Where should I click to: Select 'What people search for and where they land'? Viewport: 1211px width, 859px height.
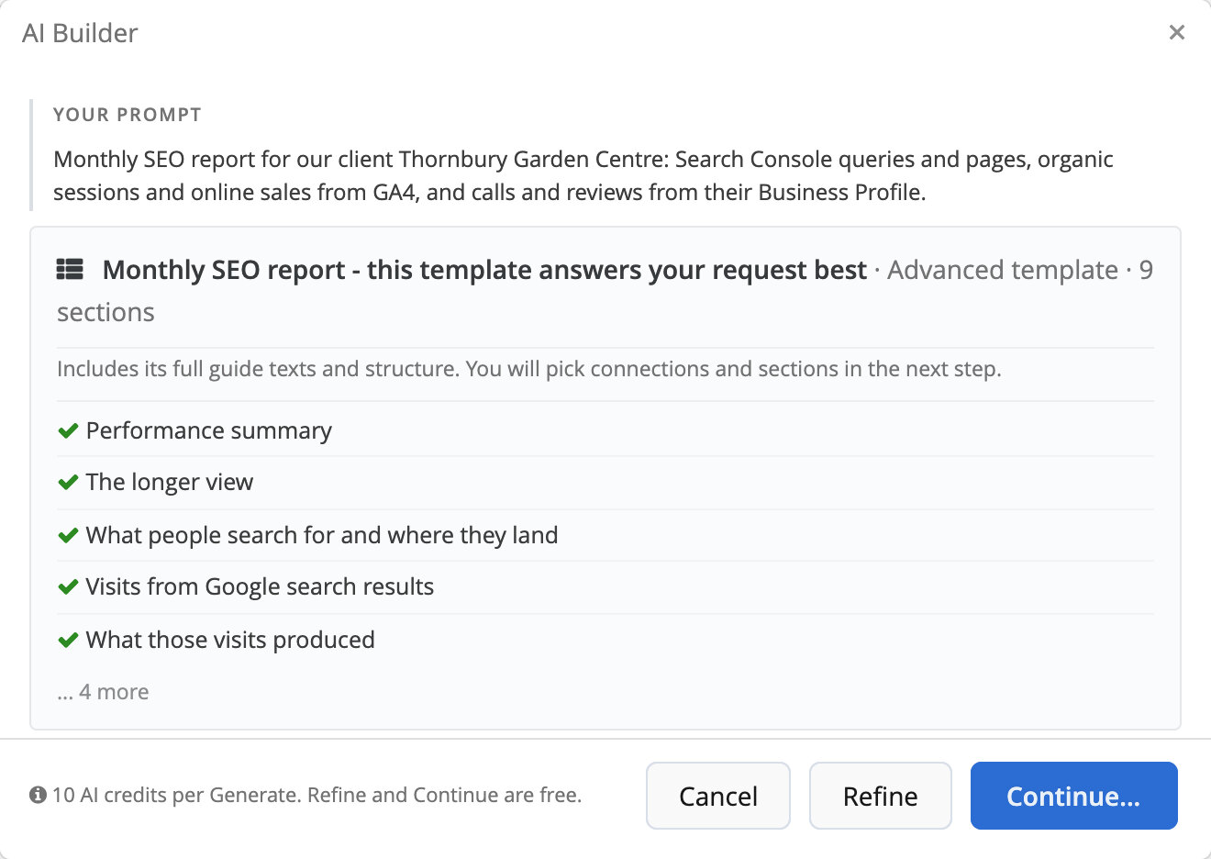pos(322,535)
